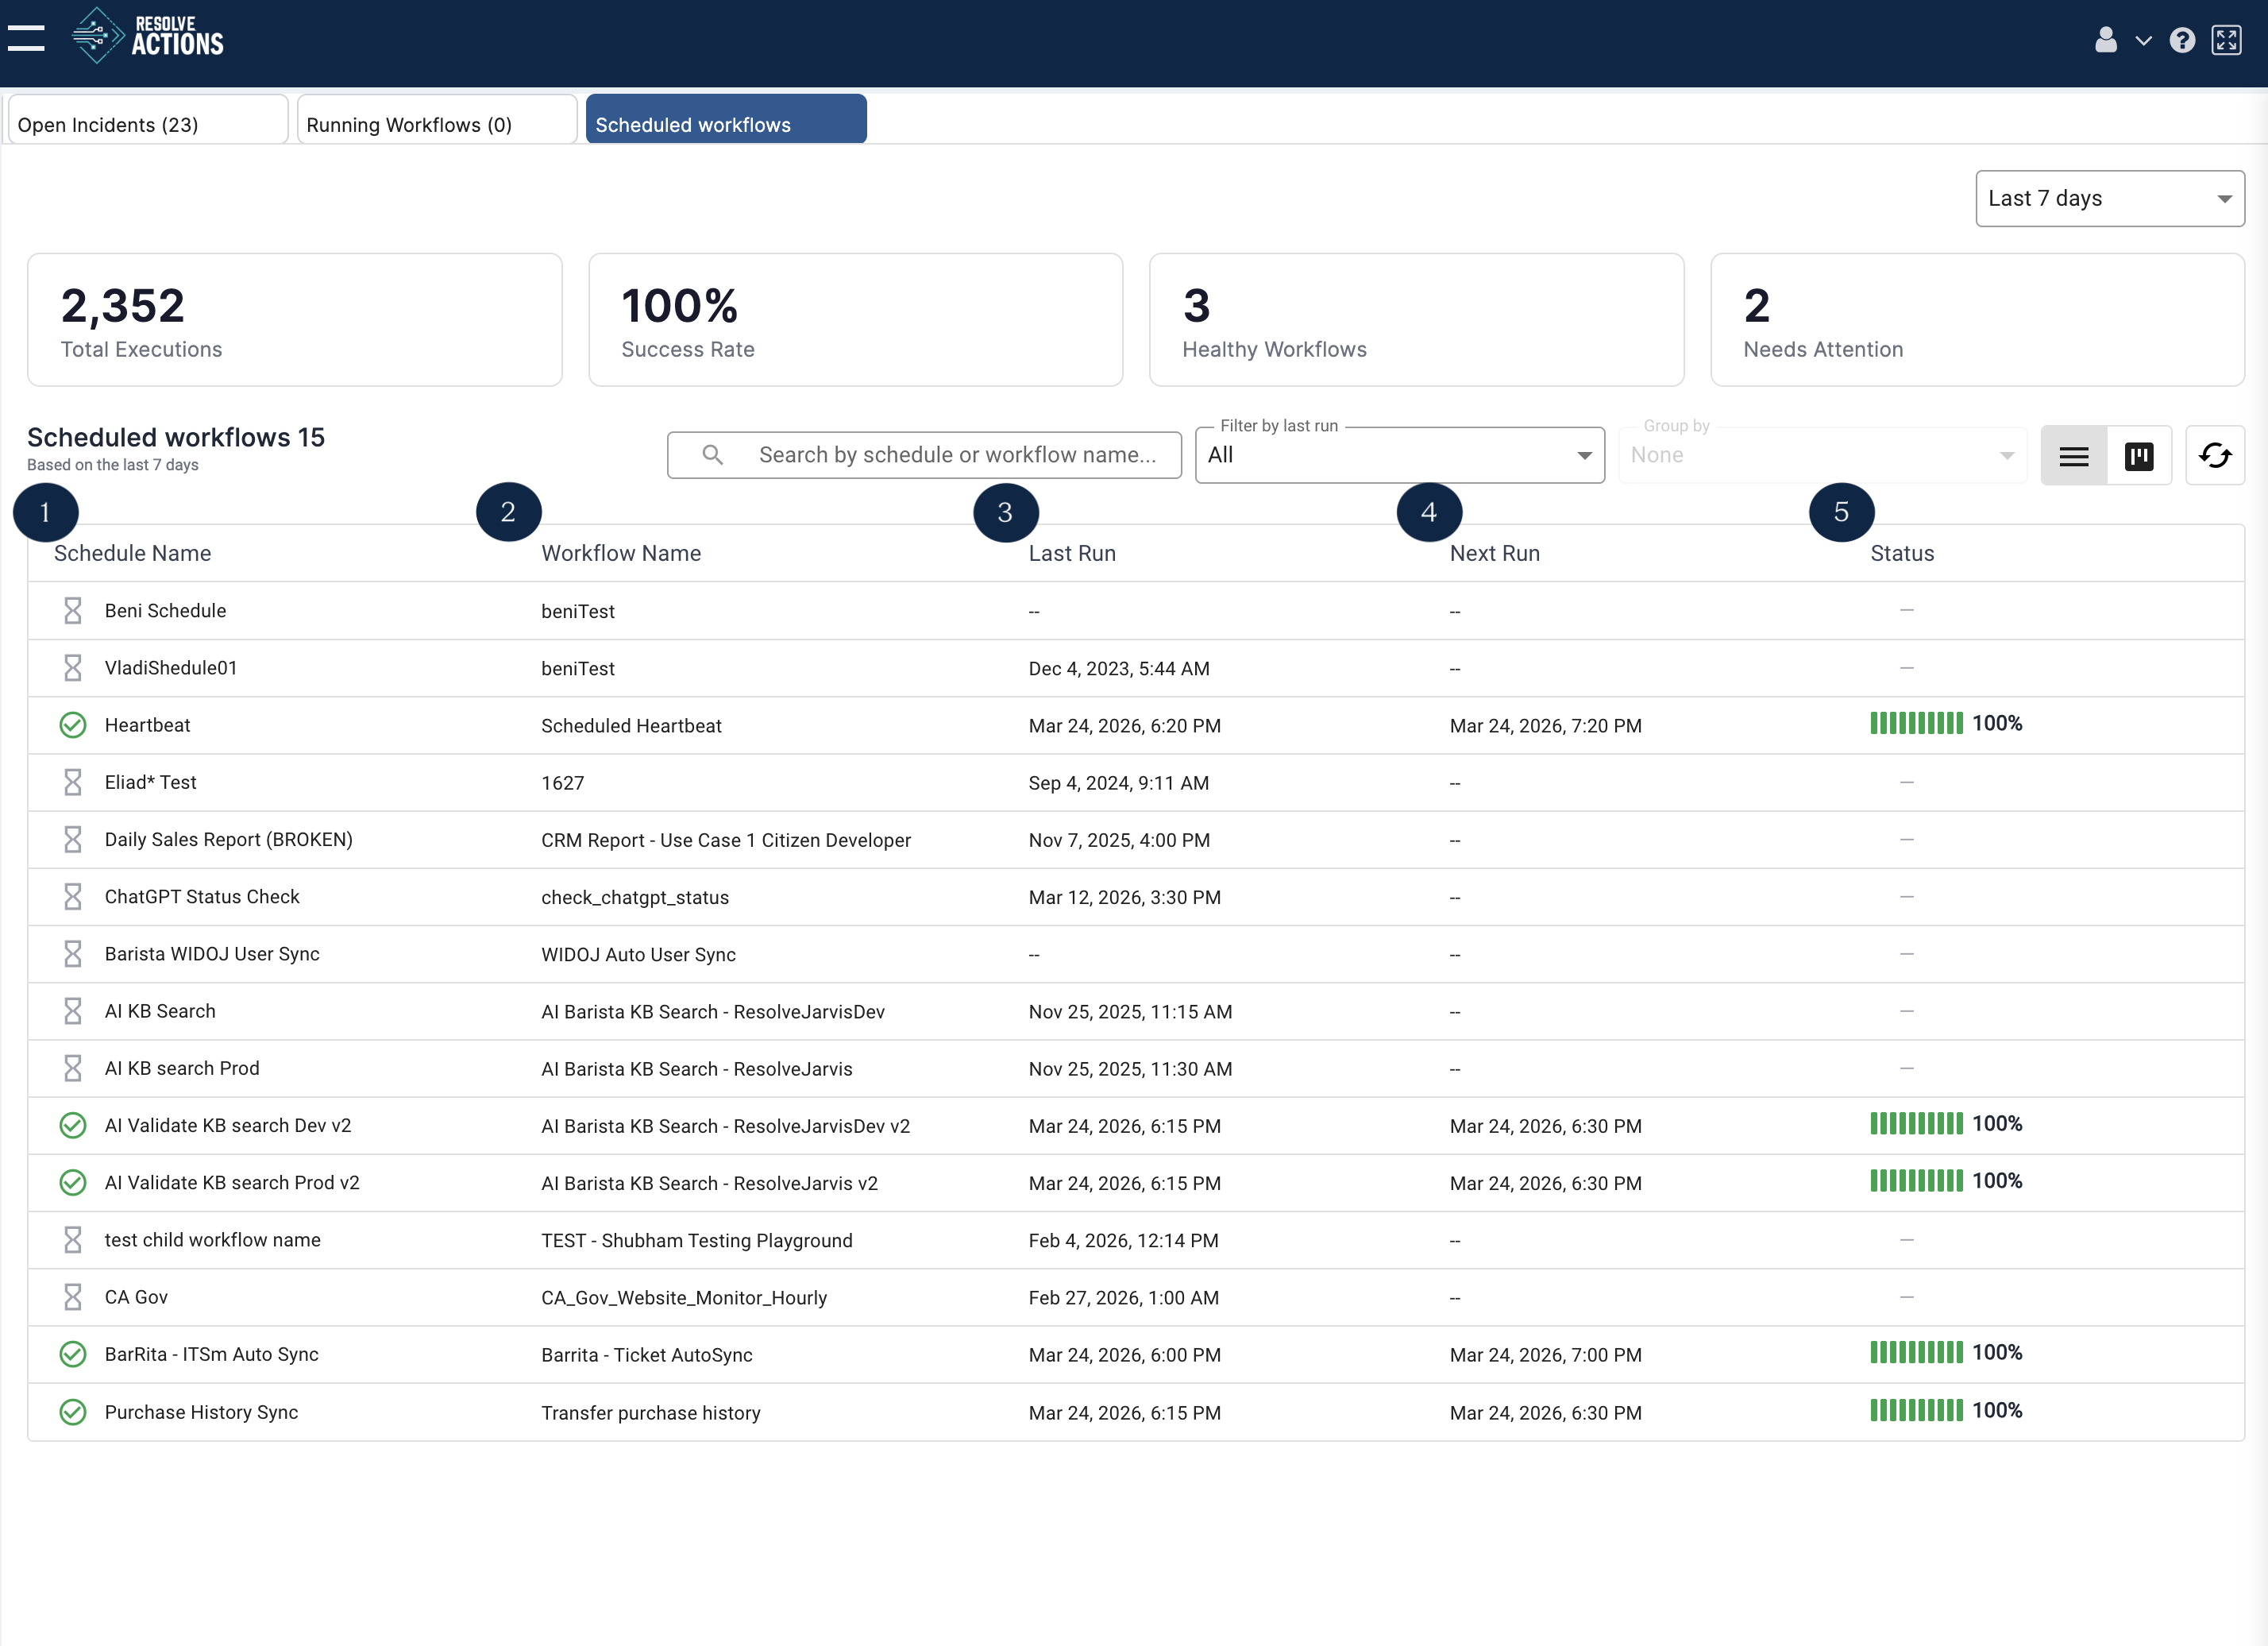2268x1646 pixels.
Task: Toggle the fullscreen expand icon
Action: pos(2226,40)
